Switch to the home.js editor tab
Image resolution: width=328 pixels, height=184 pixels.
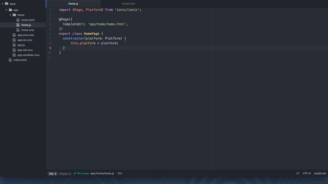click(x=73, y=4)
